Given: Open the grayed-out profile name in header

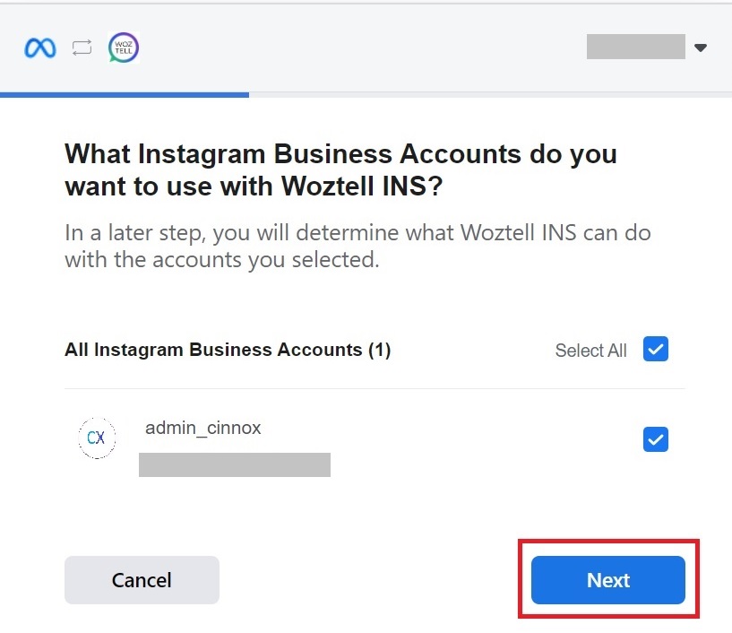Looking at the screenshot, I should tap(635, 47).
